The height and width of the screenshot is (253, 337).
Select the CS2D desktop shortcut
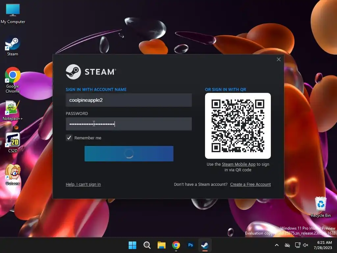point(13,142)
